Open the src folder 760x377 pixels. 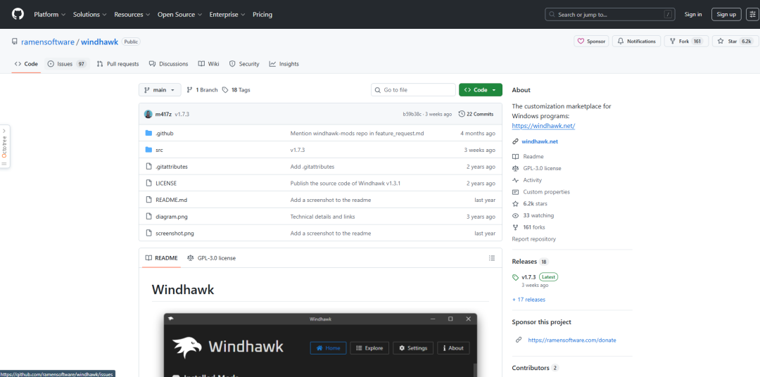(159, 150)
